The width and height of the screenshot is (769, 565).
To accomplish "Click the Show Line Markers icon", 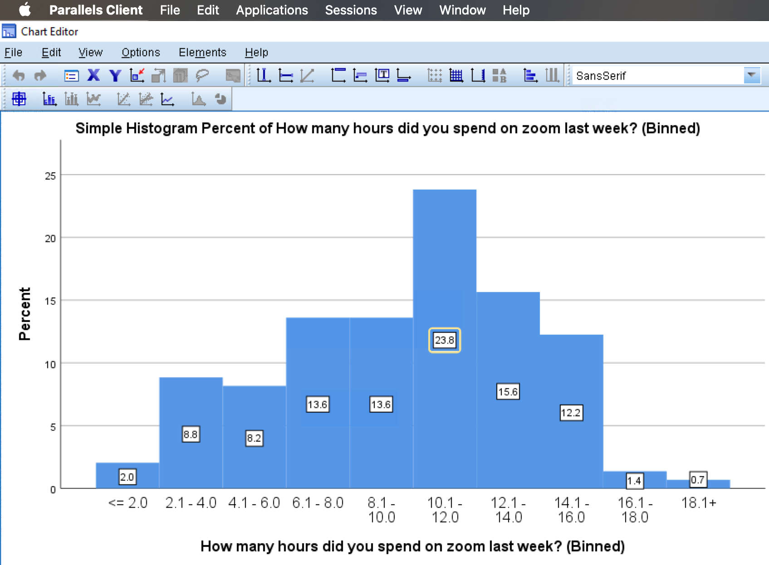I will pyautogui.click(x=93, y=98).
